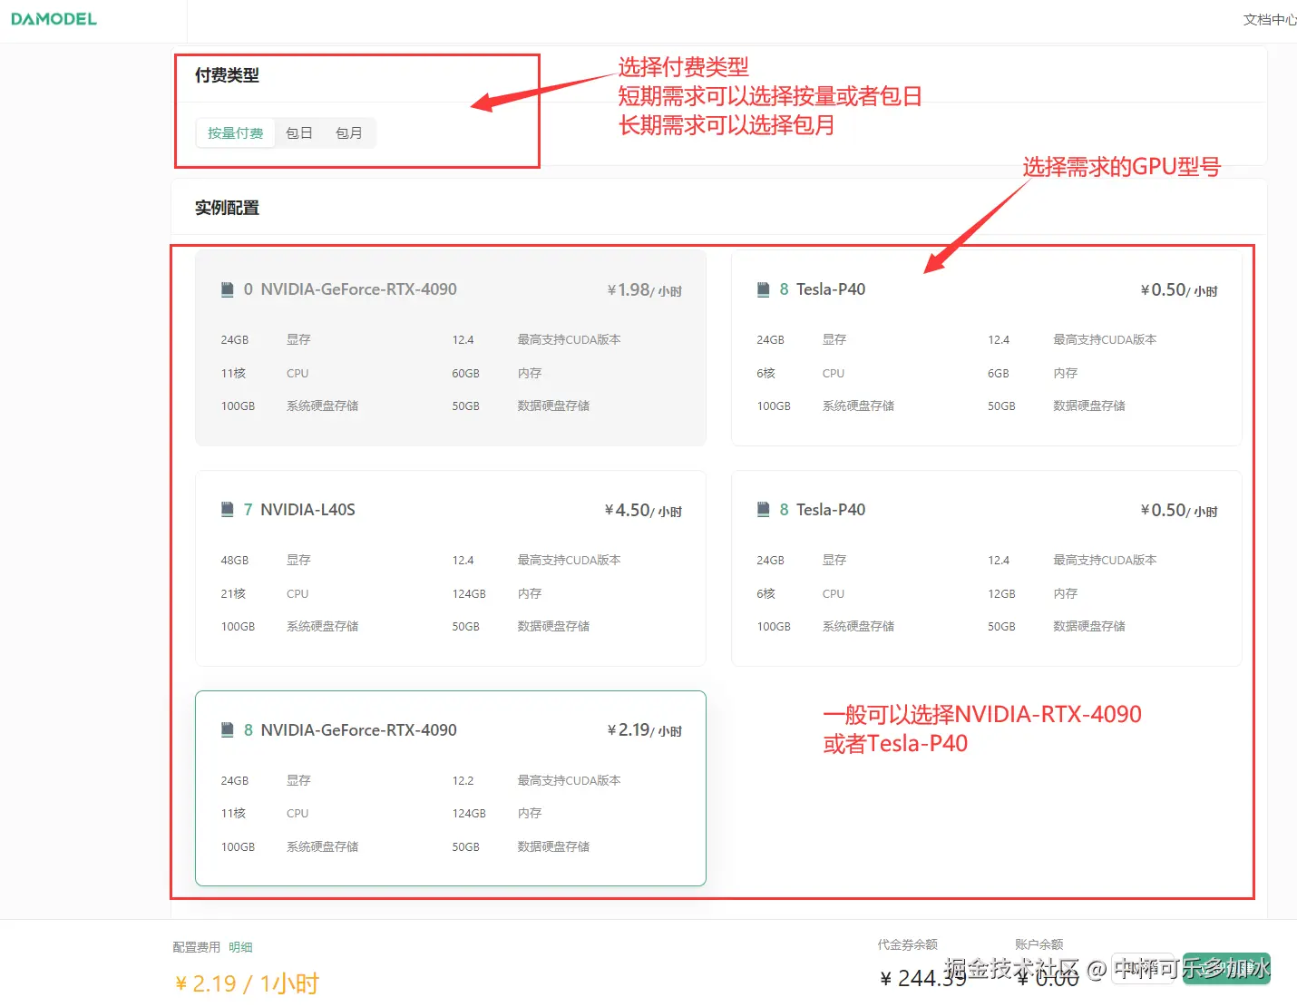
Task: Click the 账户余额 label
Action: click(1039, 944)
